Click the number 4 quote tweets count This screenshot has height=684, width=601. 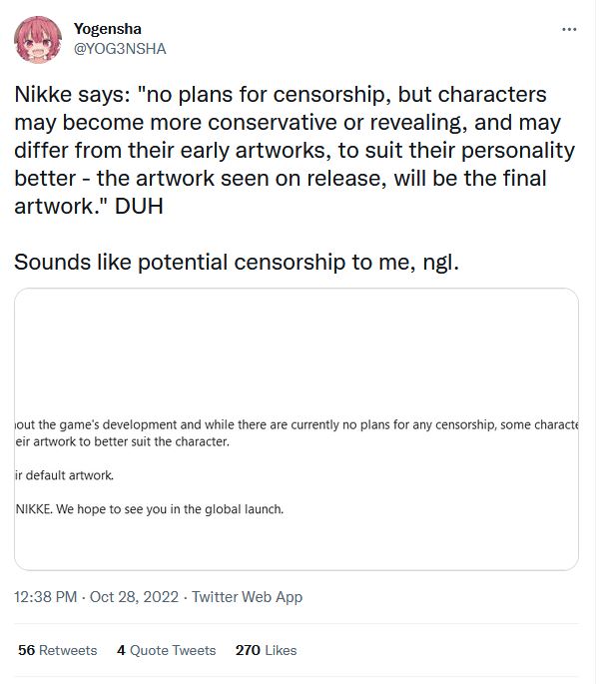pyautogui.click(x=121, y=650)
